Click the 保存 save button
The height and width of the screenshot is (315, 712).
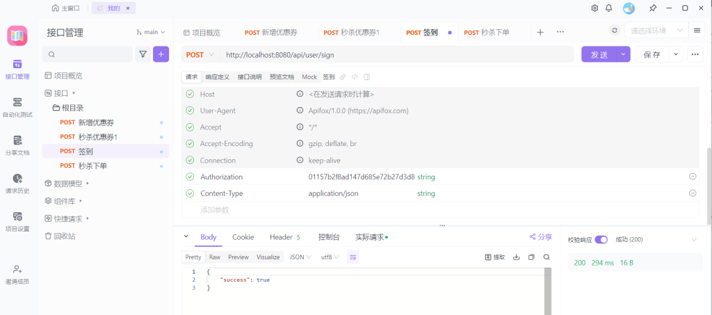(652, 55)
